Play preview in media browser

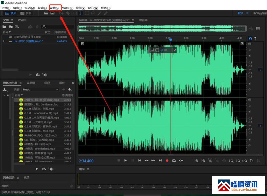37,169
